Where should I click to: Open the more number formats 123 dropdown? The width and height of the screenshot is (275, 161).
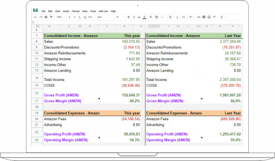[x=90, y=17]
